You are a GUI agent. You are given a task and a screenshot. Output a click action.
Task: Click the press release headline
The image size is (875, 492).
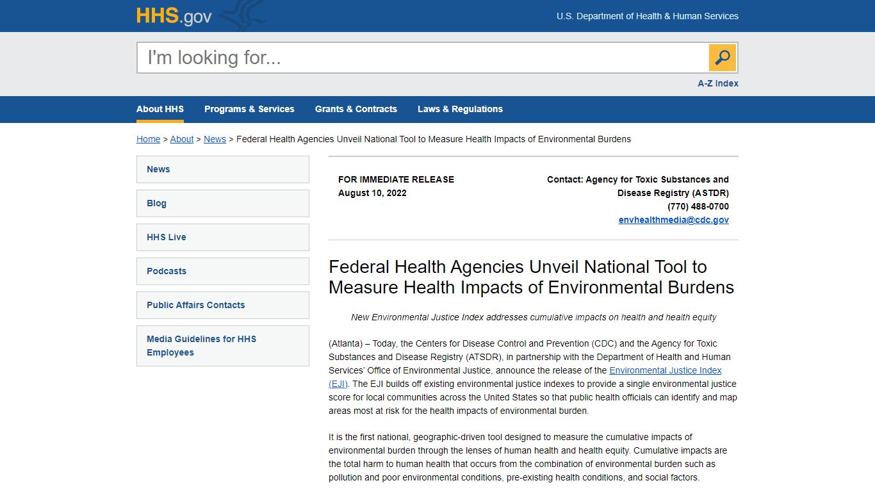pos(532,277)
